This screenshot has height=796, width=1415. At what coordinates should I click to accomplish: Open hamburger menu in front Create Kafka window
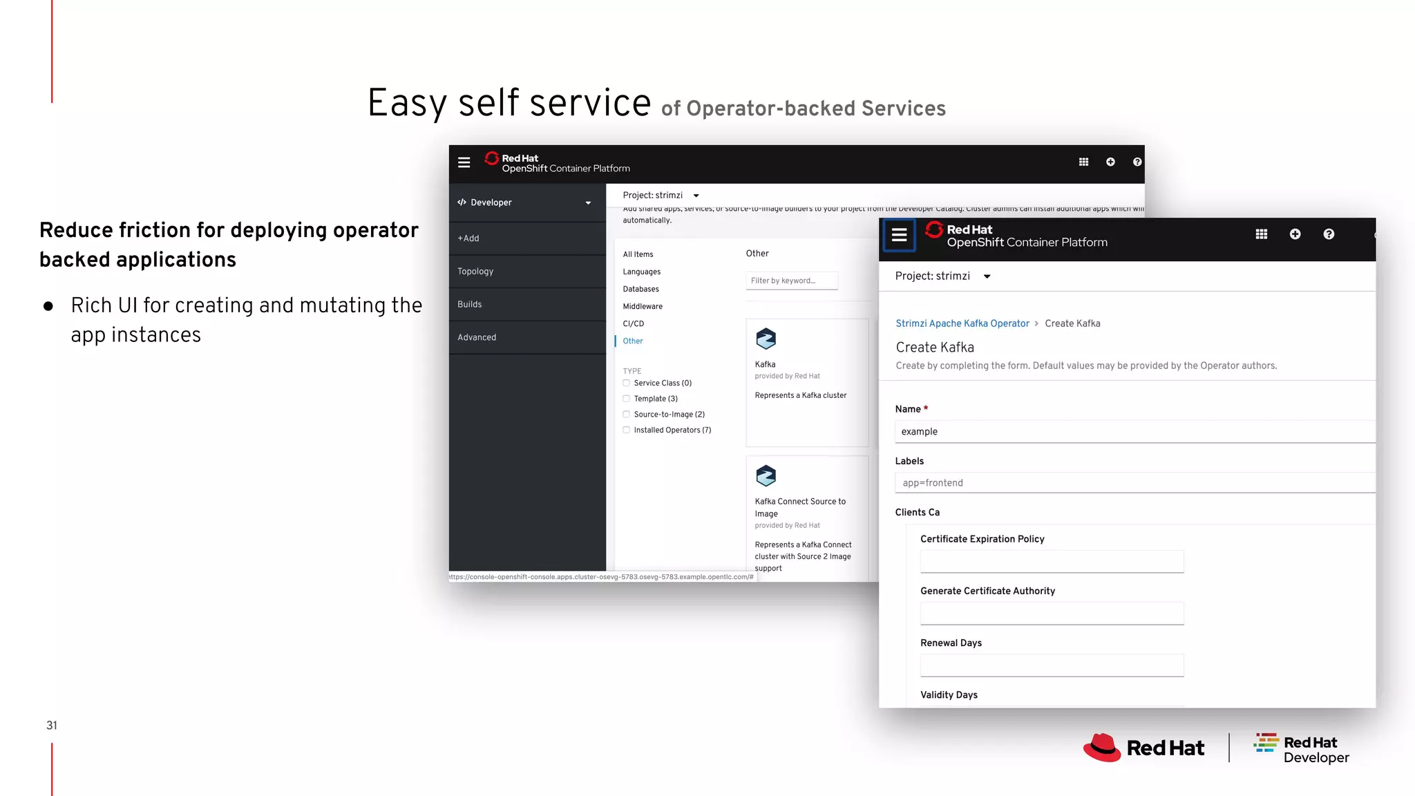(899, 235)
